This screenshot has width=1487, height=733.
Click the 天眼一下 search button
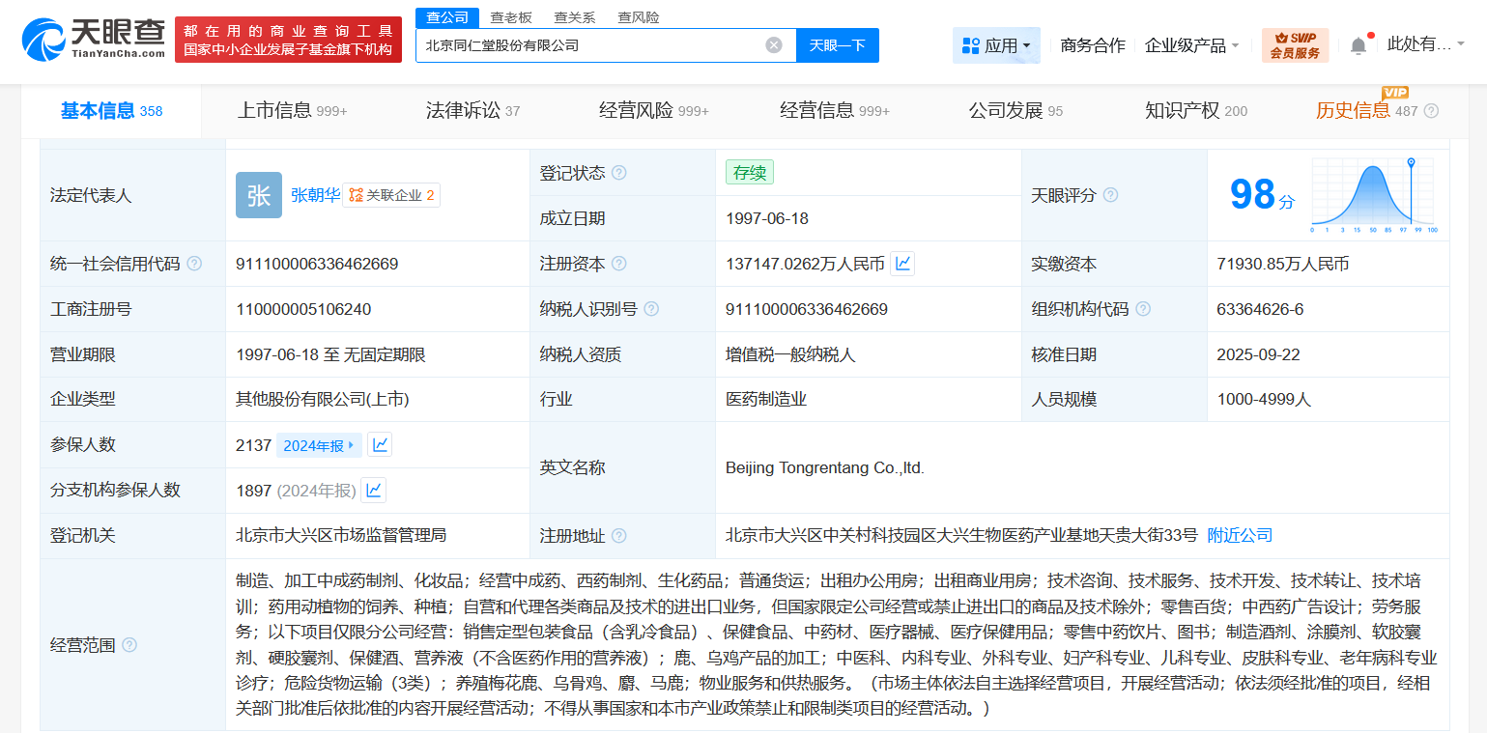tap(837, 44)
